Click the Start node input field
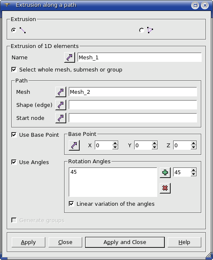The width and height of the screenshot is (213, 260). (132, 118)
